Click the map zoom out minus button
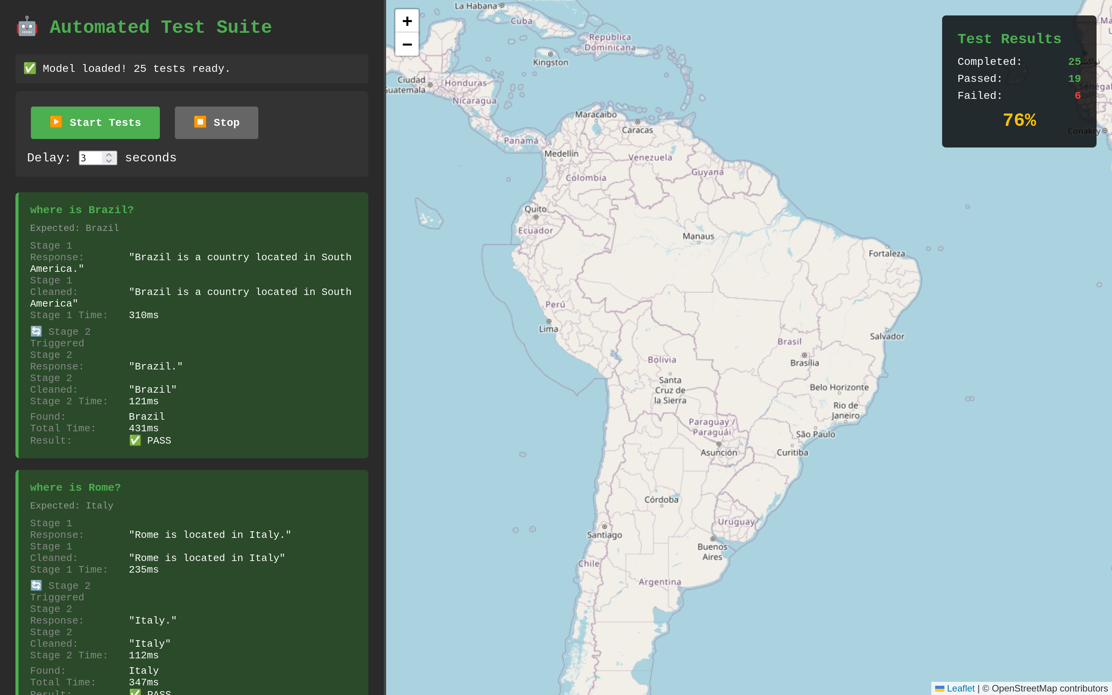This screenshot has width=1112, height=695. [407, 44]
